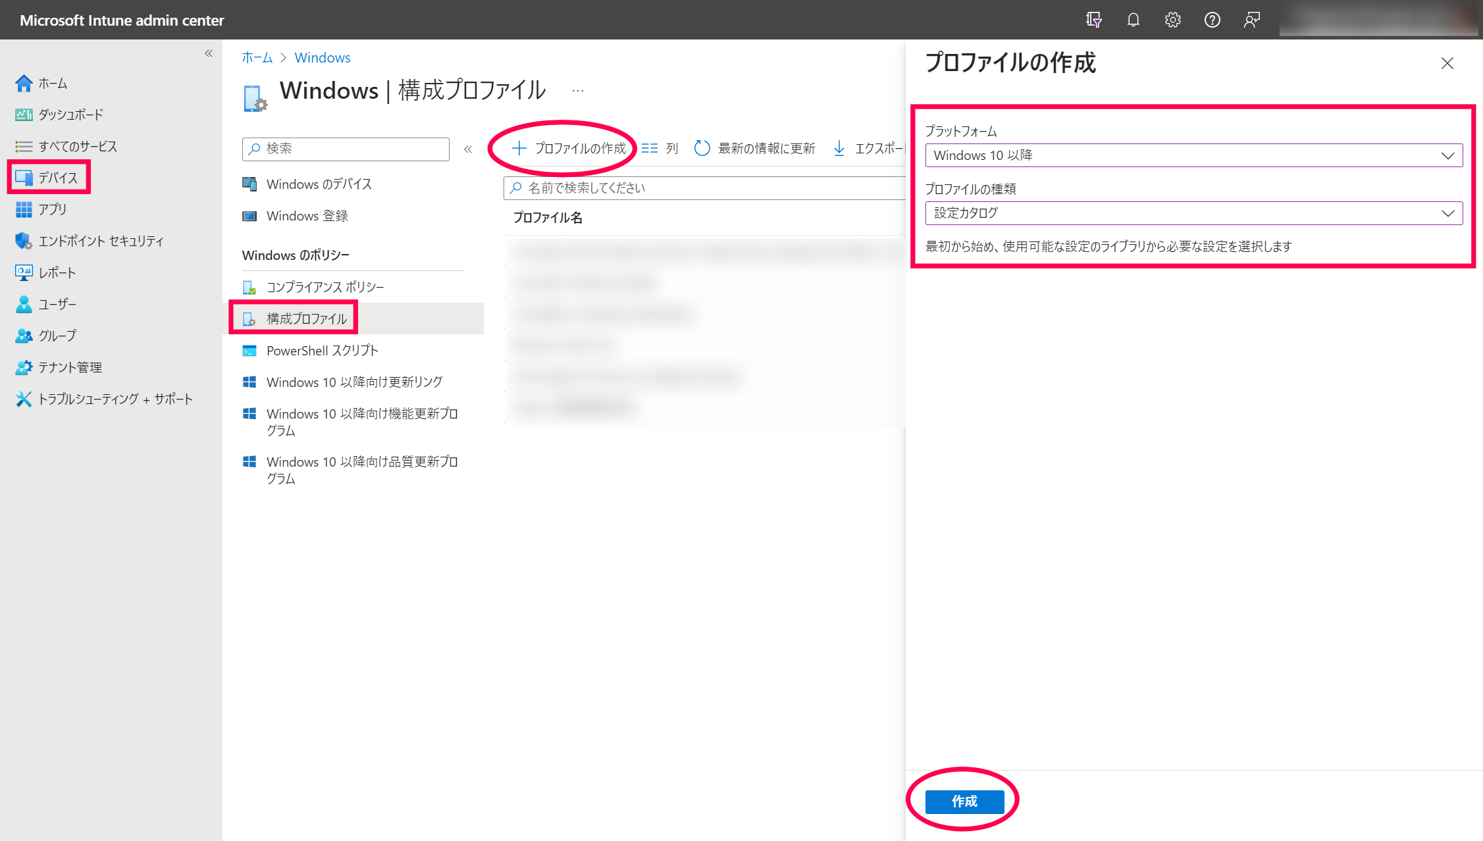Click the 列 columns button

pyautogui.click(x=660, y=149)
